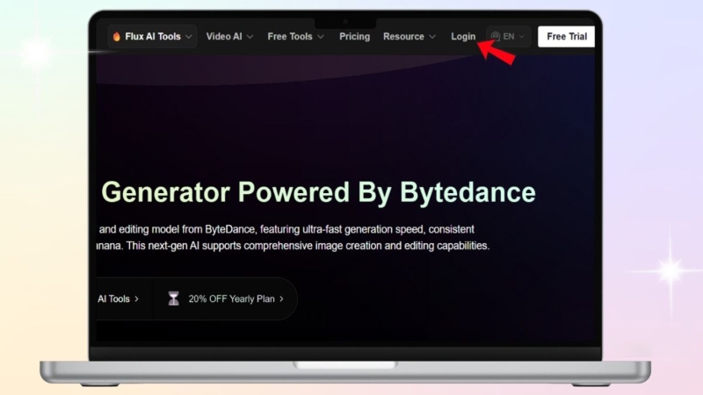
Task: Click the Generator Powered By Bytedance heading
Action: 318,192
